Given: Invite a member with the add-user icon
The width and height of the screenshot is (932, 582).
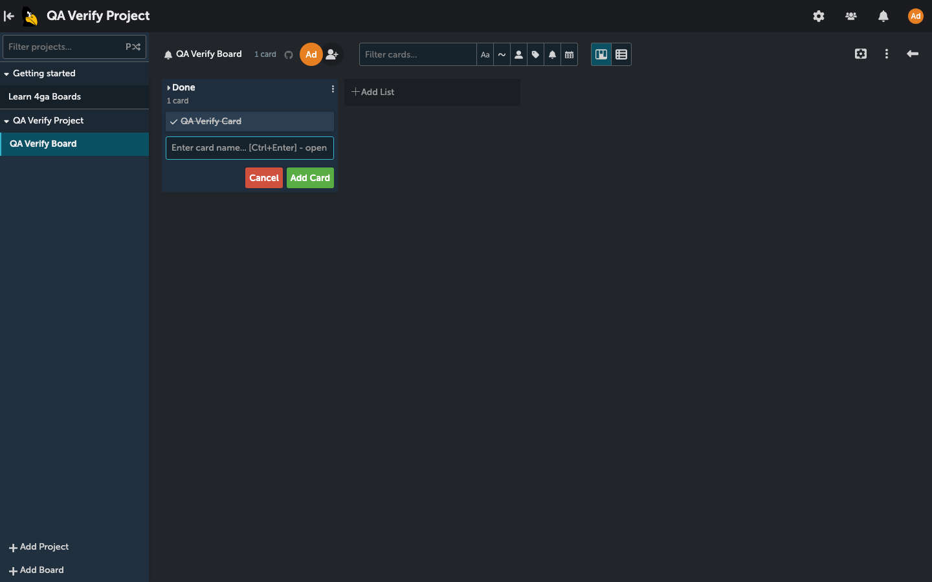Looking at the screenshot, I should (x=333, y=54).
